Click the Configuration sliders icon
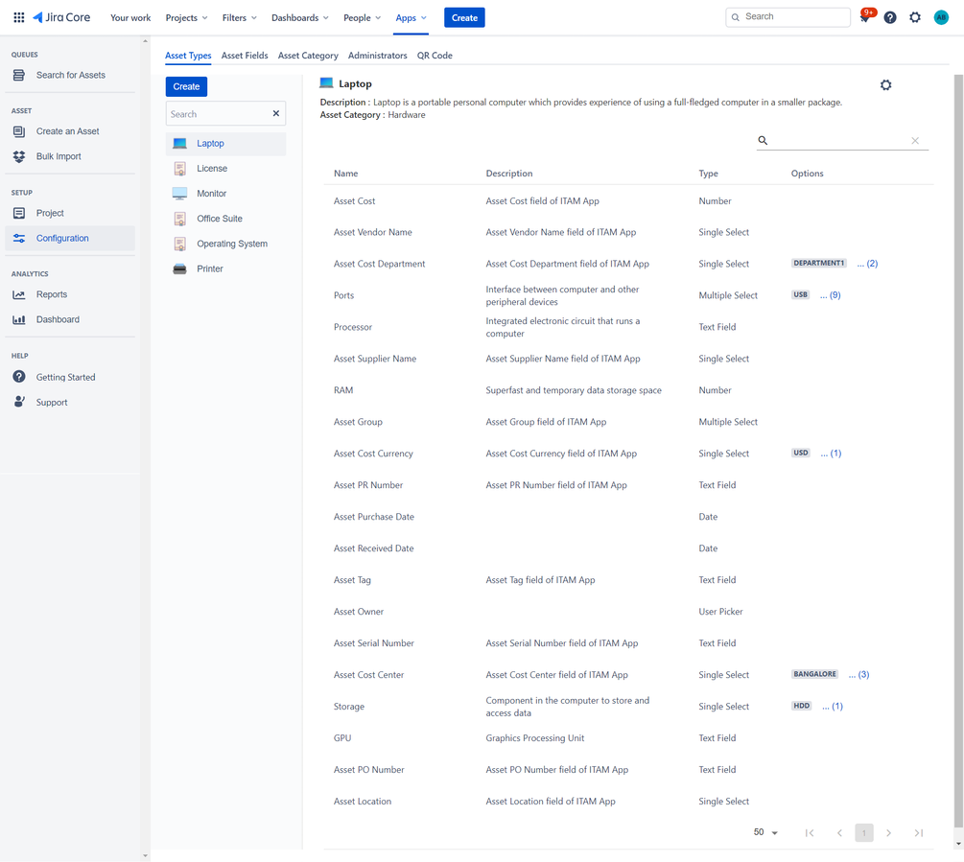The width and height of the screenshot is (964, 862). (19, 239)
